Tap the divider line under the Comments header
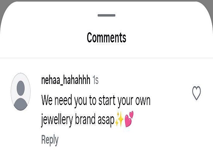Image resolution: width=213 pixels, height=150 pixels. pos(106,58)
